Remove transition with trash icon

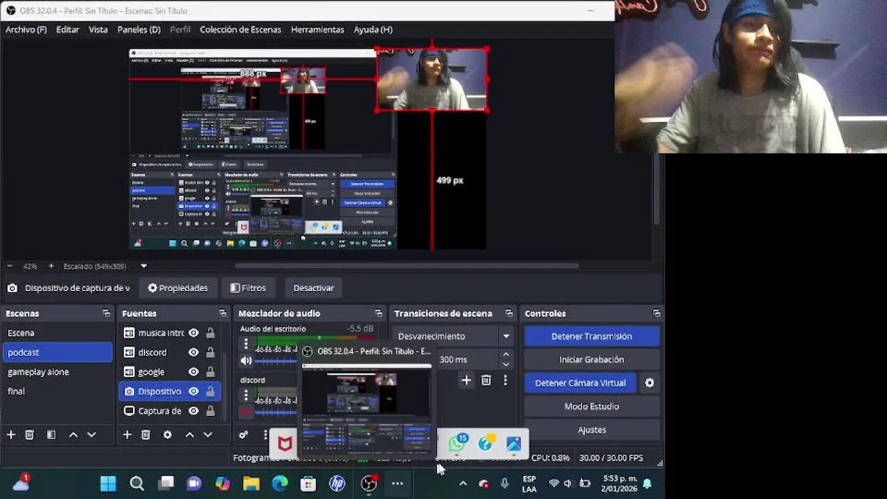[486, 380]
